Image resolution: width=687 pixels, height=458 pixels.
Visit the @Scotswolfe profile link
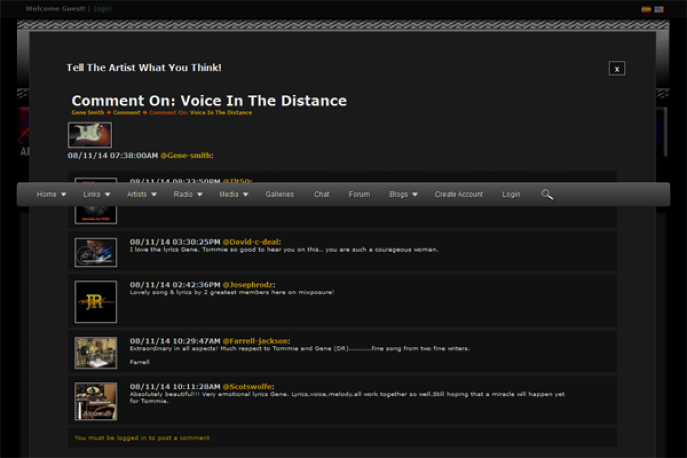click(x=247, y=387)
